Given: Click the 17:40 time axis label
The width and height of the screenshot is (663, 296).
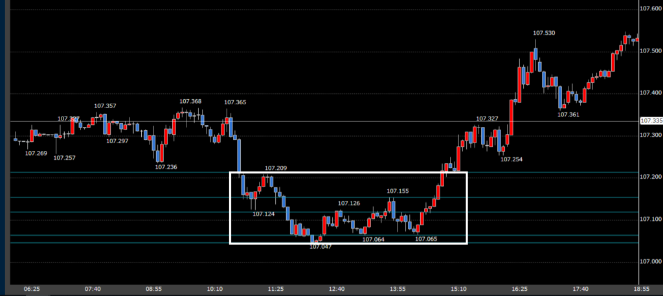Looking at the screenshot, I should [580, 290].
